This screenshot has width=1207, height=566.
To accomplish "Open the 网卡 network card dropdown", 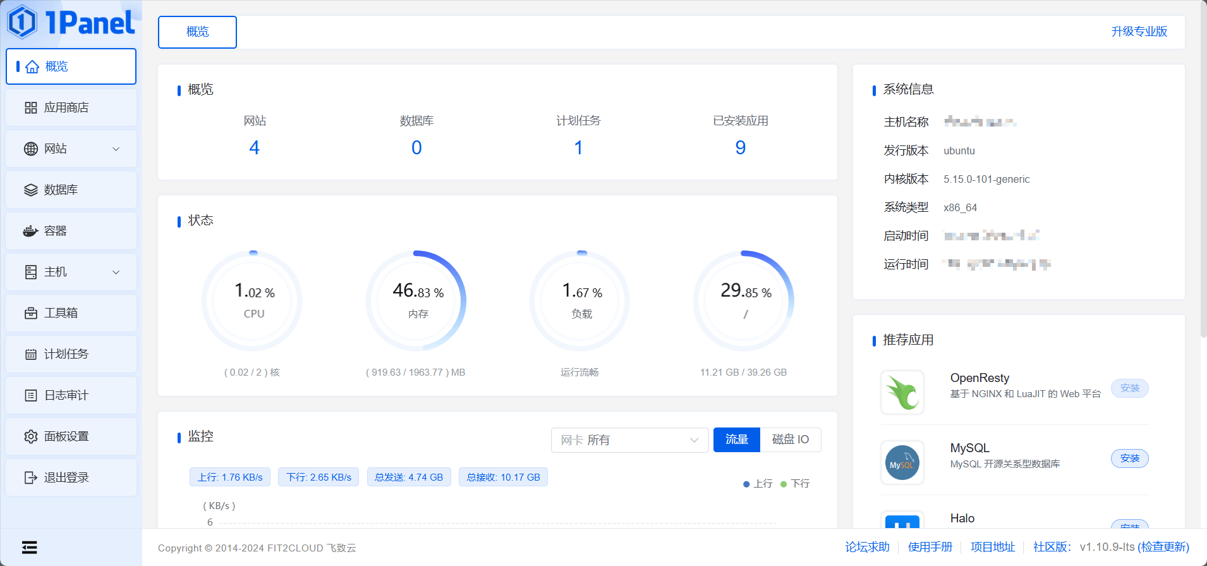I will click(x=629, y=440).
